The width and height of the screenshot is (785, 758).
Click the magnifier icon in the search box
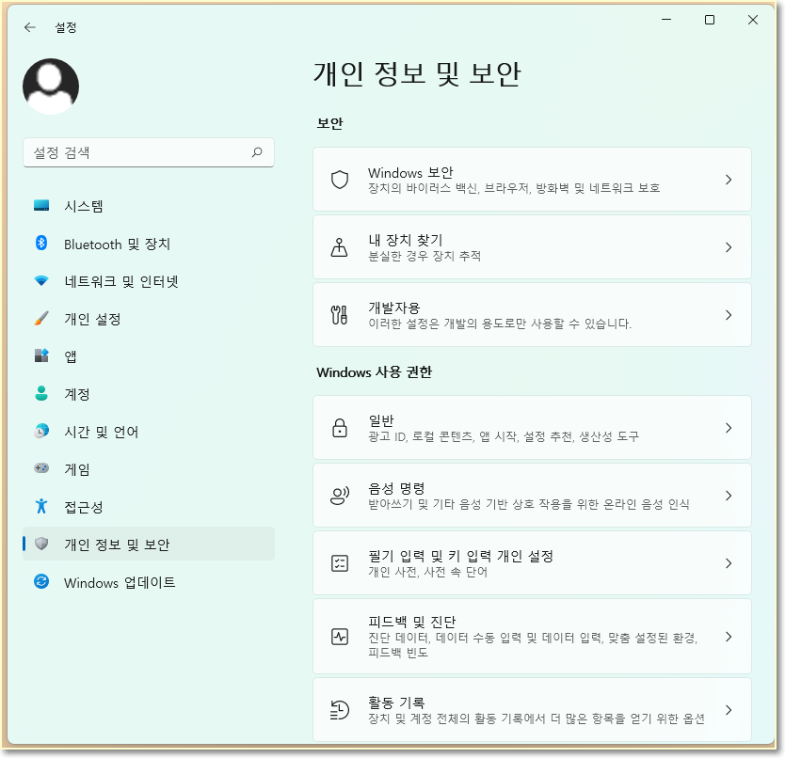257,152
